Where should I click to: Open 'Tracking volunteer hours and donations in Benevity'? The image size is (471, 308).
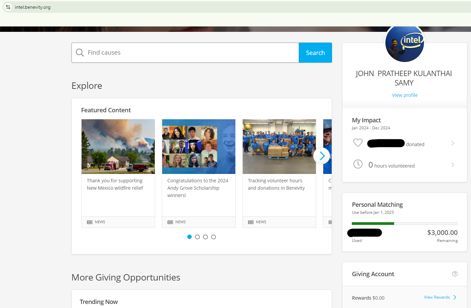(x=276, y=184)
